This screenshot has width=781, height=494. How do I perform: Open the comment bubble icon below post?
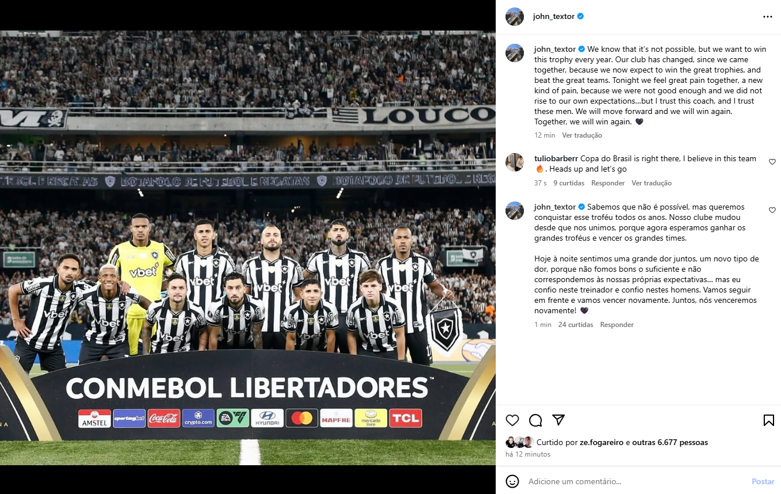[535, 420]
